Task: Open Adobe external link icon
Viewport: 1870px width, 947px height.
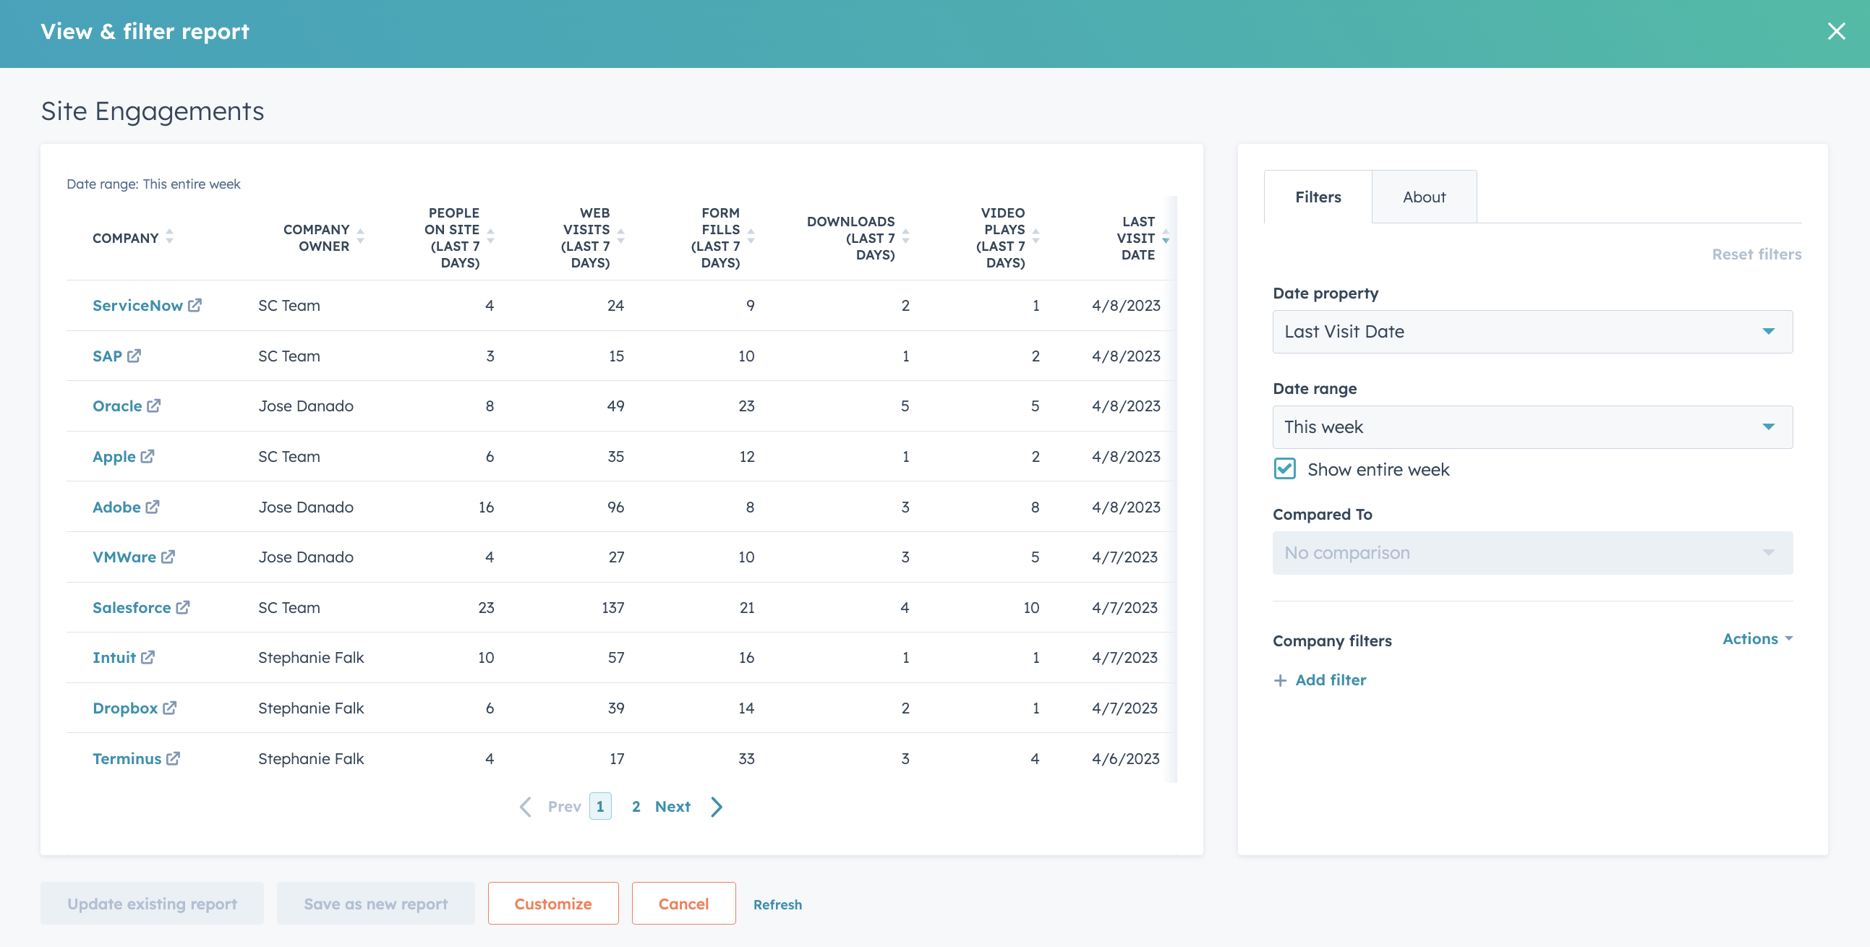Action: pyautogui.click(x=152, y=507)
